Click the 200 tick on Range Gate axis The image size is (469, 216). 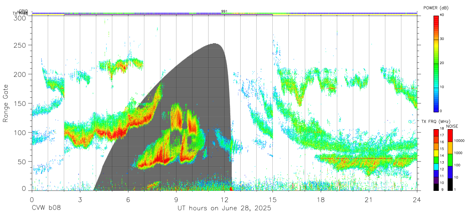pos(19,74)
